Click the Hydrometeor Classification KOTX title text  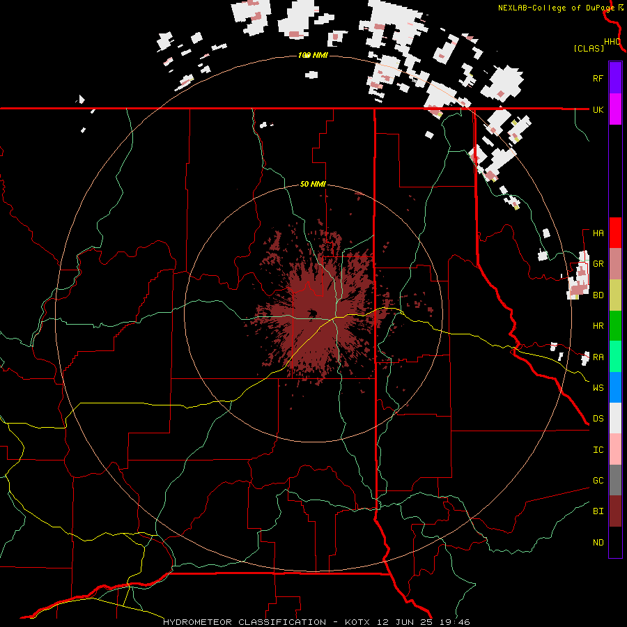point(316,622)
